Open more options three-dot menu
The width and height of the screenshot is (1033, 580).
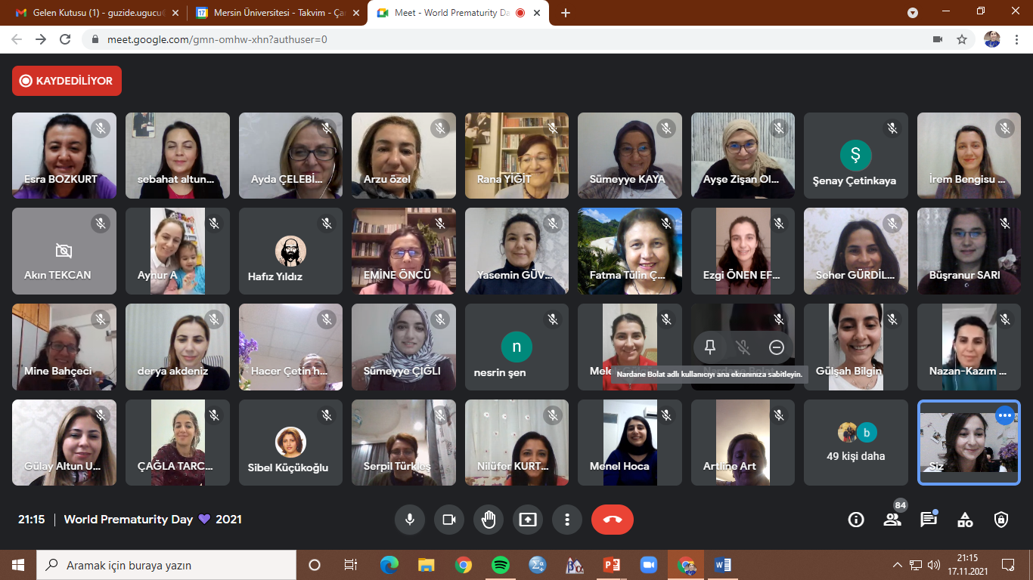coord(566,520)
